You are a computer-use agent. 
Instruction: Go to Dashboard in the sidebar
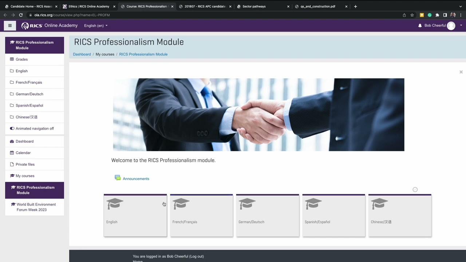point(35,141)
